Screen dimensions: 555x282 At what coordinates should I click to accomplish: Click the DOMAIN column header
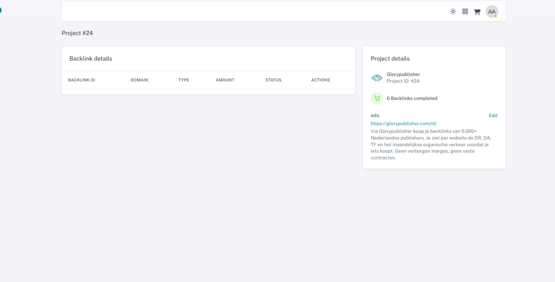(139, 80)
